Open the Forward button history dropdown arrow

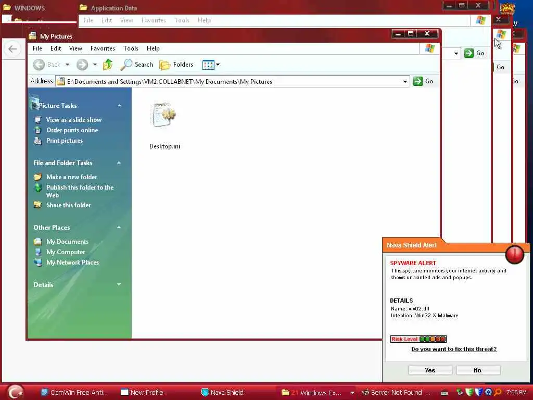[x=95, y=65]
